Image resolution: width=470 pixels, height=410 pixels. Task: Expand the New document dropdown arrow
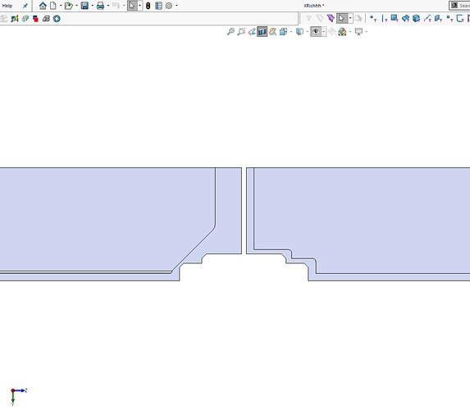click(61, 6)
